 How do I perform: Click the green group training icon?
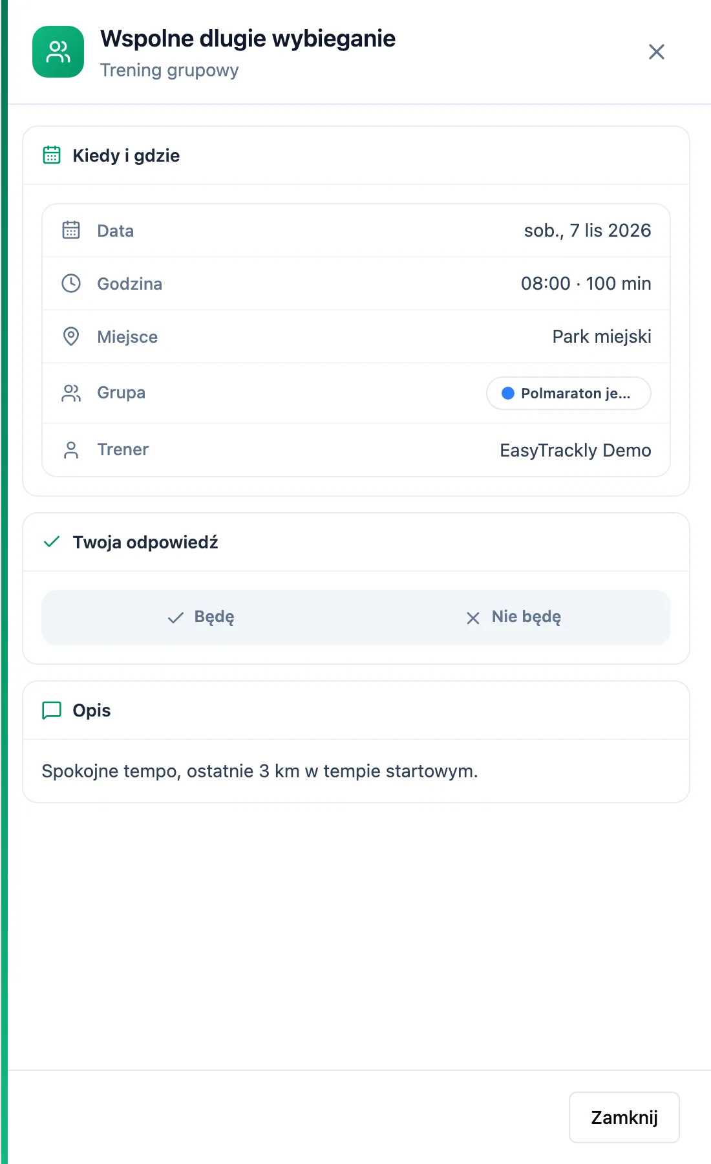click(58, 52)
